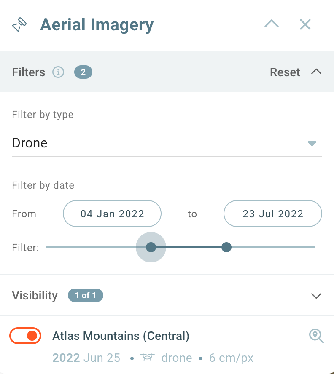Collapse the Aerial Imagery panel

click(x=272, y=24)
